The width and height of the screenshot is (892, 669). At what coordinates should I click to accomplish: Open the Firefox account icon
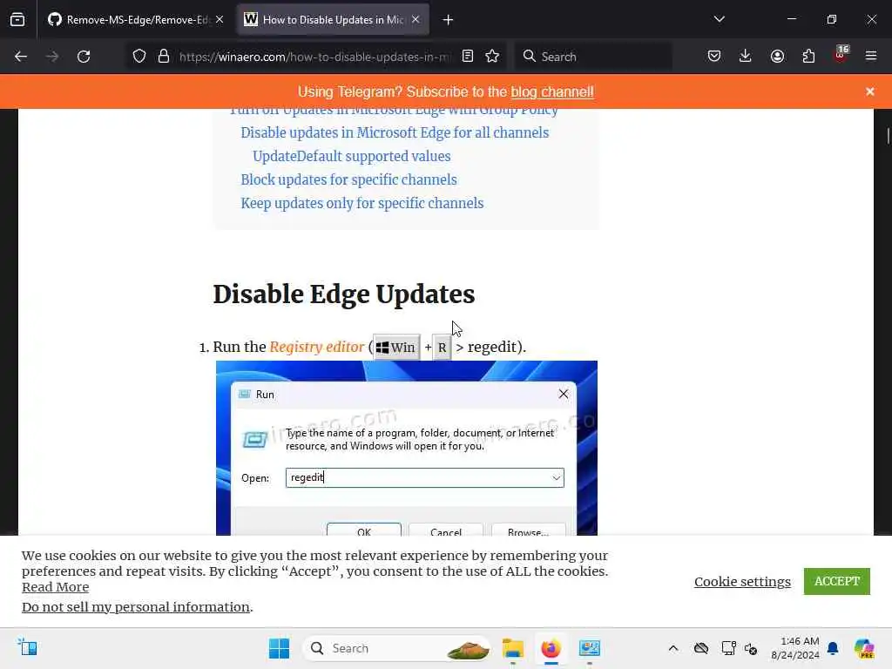pos(777,57)
